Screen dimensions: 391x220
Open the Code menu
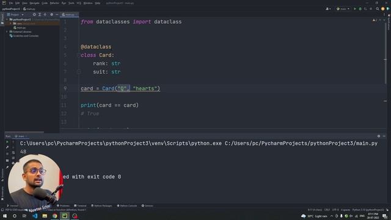(x=45, y=3)
